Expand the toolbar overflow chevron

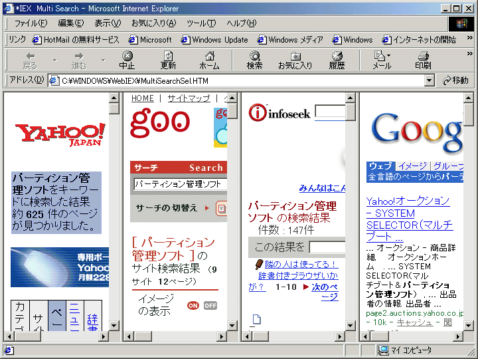[x=470, y=54]
